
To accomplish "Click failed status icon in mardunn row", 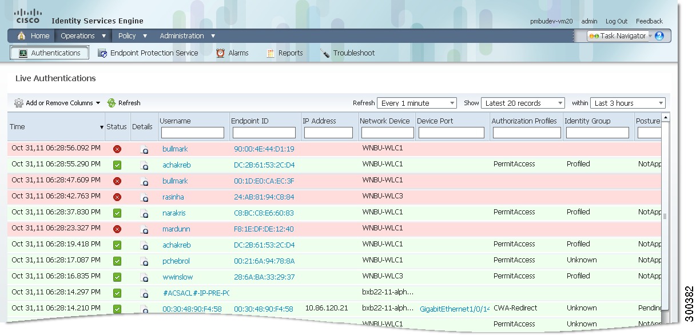I will [117, 229].
